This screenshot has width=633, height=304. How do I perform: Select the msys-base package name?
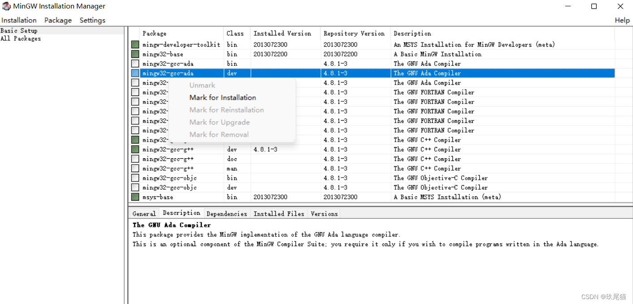(x=158, y=197)
